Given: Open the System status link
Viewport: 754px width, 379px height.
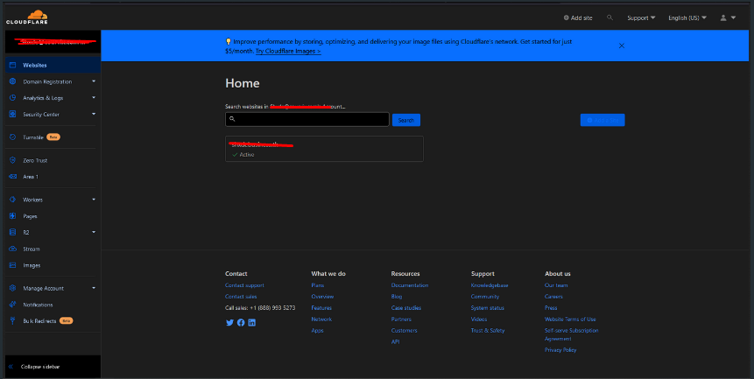Looking at the screenshot, I should coord(488,308).
